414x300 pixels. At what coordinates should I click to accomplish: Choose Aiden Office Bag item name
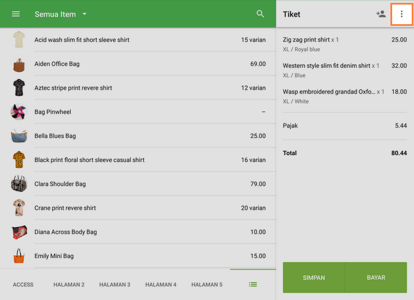tap(57, 64)
